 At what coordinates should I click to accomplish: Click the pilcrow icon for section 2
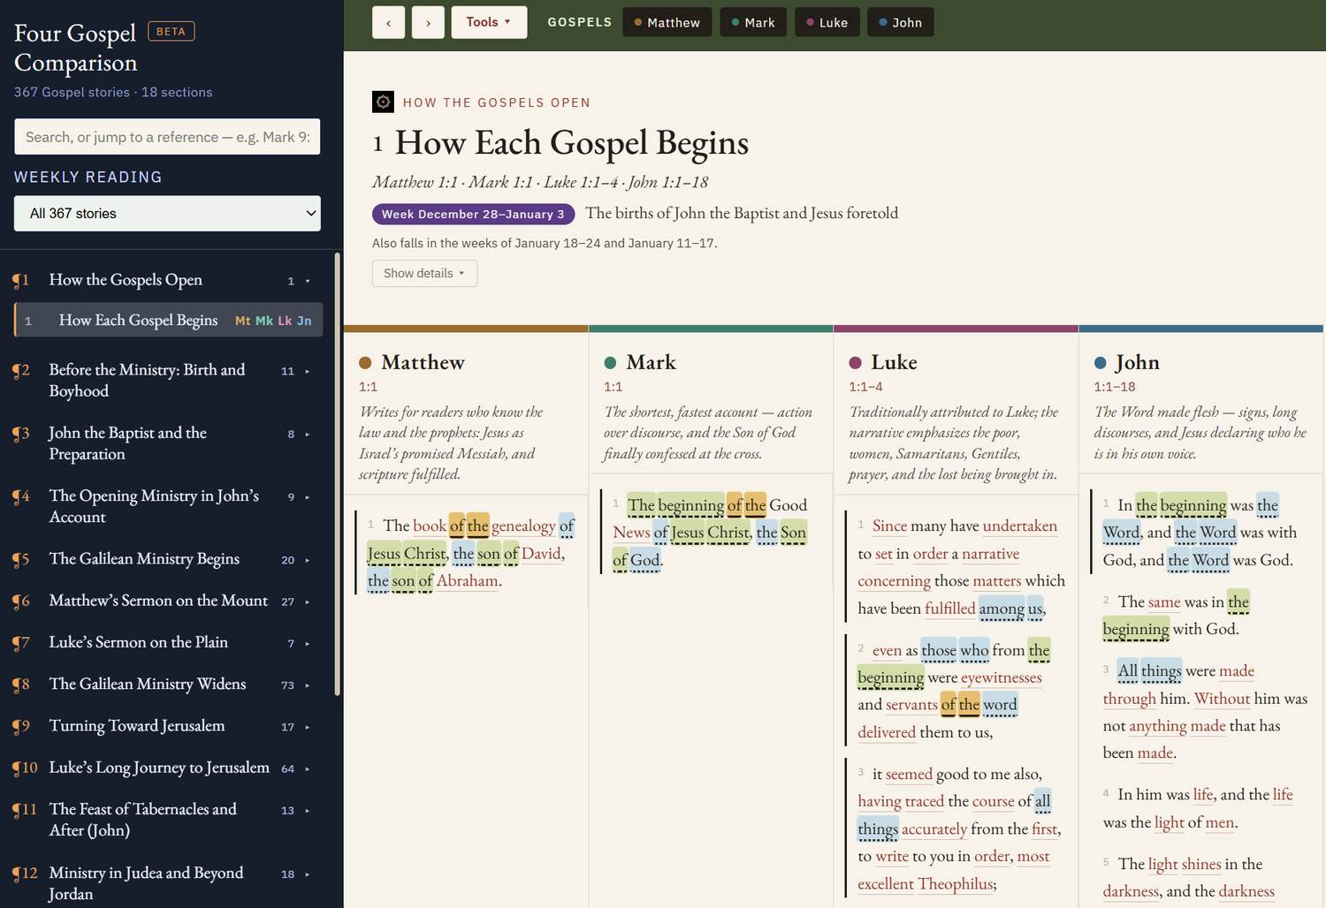click(x=21, y=370)
